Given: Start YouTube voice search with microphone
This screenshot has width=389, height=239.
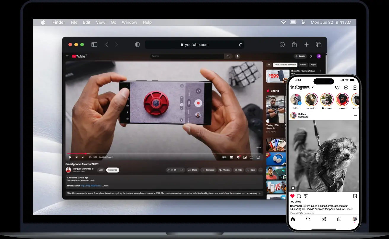Looking at the screenshot, I should (x=237, y=56).
